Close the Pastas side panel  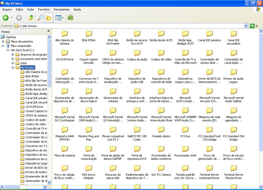[x=49, y=31]
